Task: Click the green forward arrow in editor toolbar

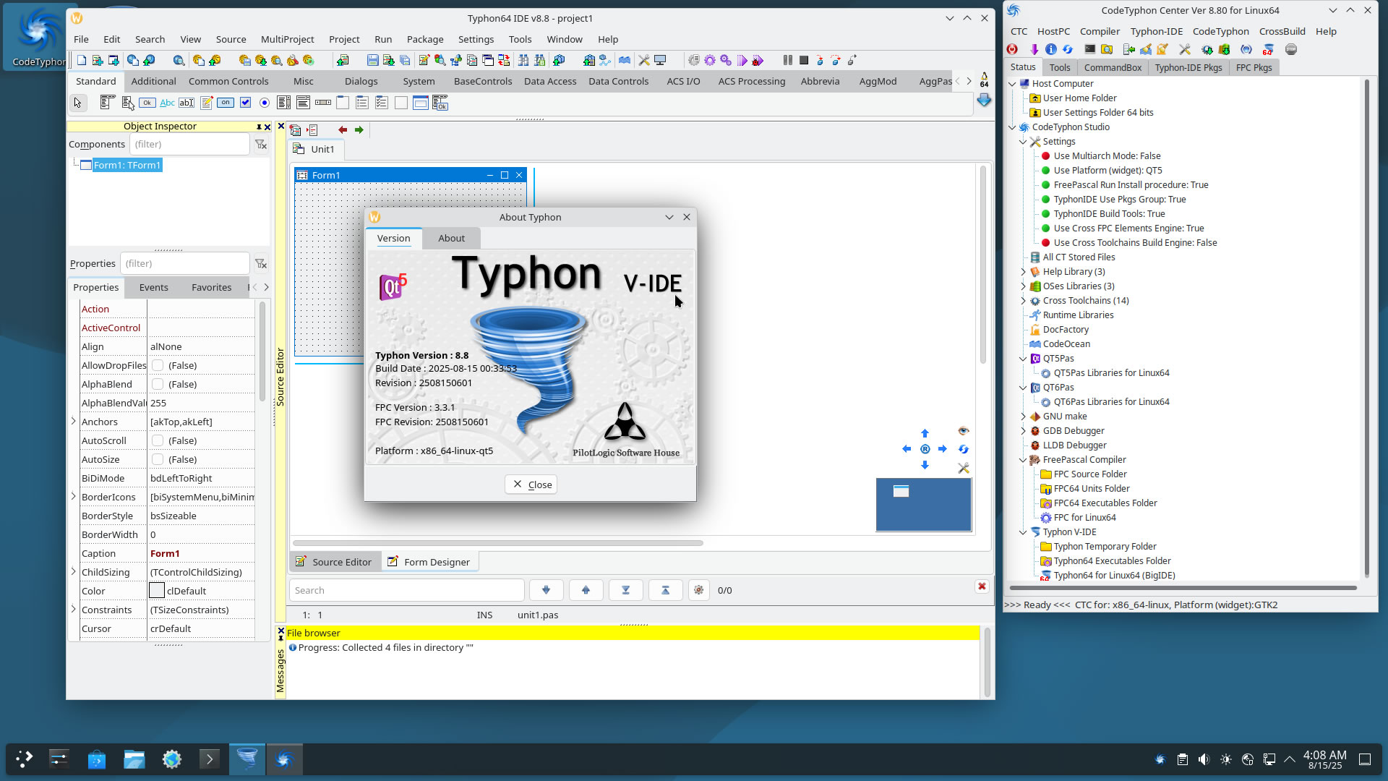Action: (x=359, y=130)
